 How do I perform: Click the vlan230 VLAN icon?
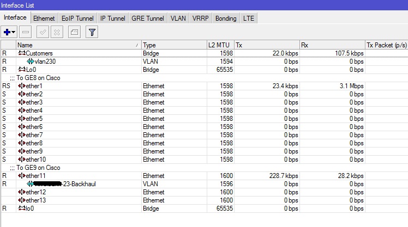[31, 62]
